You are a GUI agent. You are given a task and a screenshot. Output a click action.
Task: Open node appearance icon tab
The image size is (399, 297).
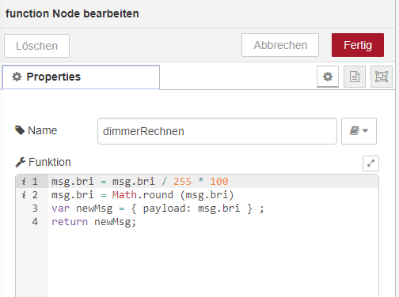pos(382,77)
